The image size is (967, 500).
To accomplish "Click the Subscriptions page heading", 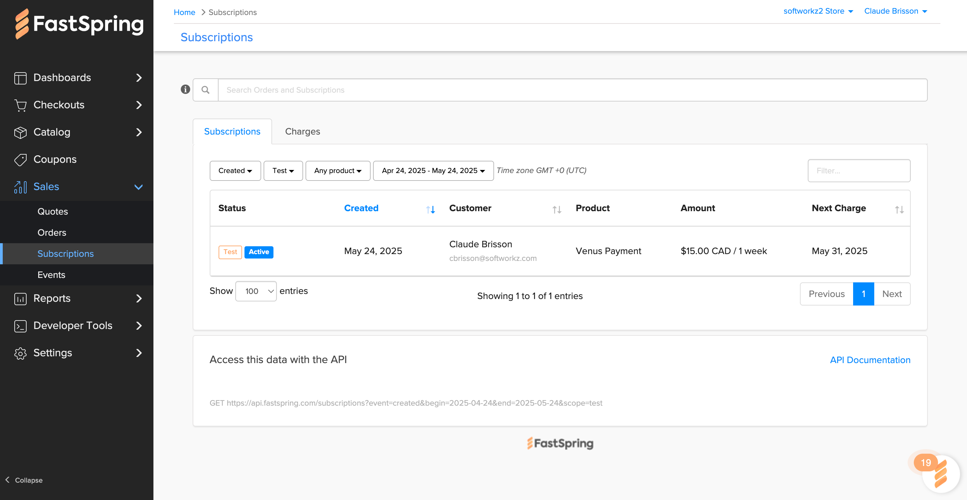I will [217, 37].
